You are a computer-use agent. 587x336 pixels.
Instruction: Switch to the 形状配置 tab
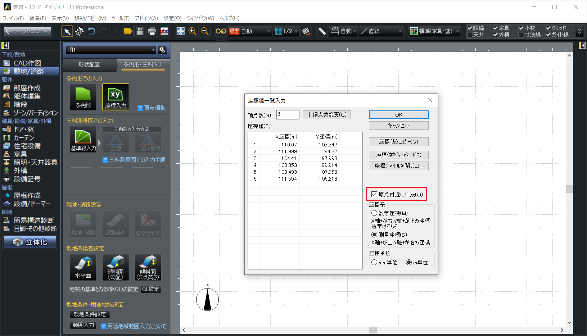(89, 65)
